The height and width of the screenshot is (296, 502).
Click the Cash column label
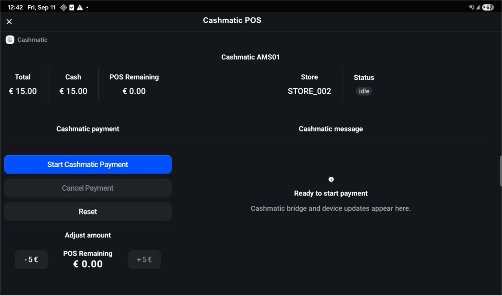73,77
